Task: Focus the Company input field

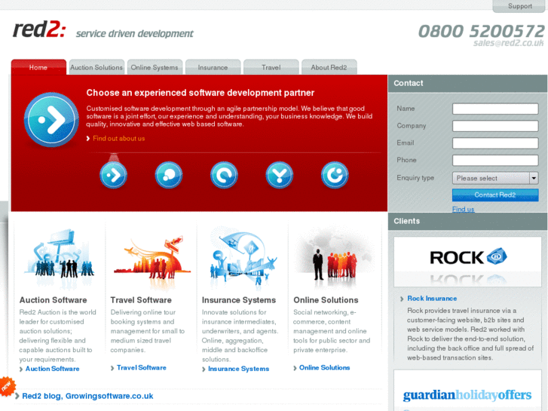Action: click(x=495, y=126)
